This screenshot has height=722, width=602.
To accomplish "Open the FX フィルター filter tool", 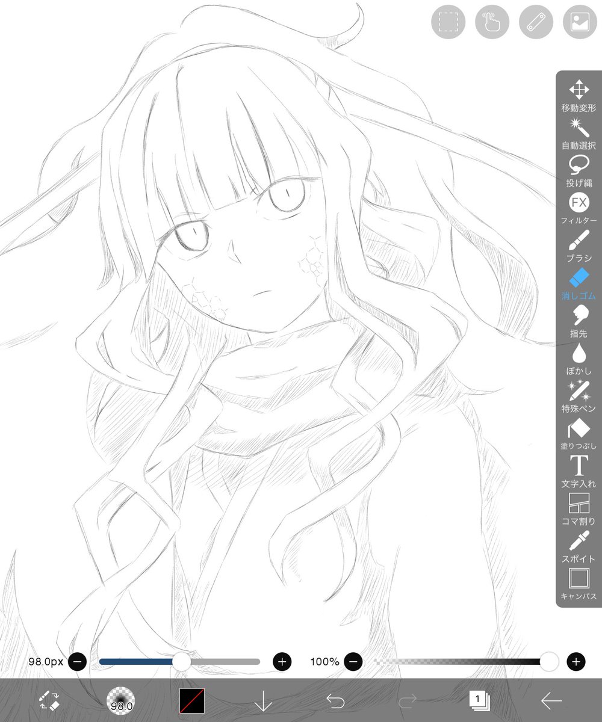I will (579, 209).
